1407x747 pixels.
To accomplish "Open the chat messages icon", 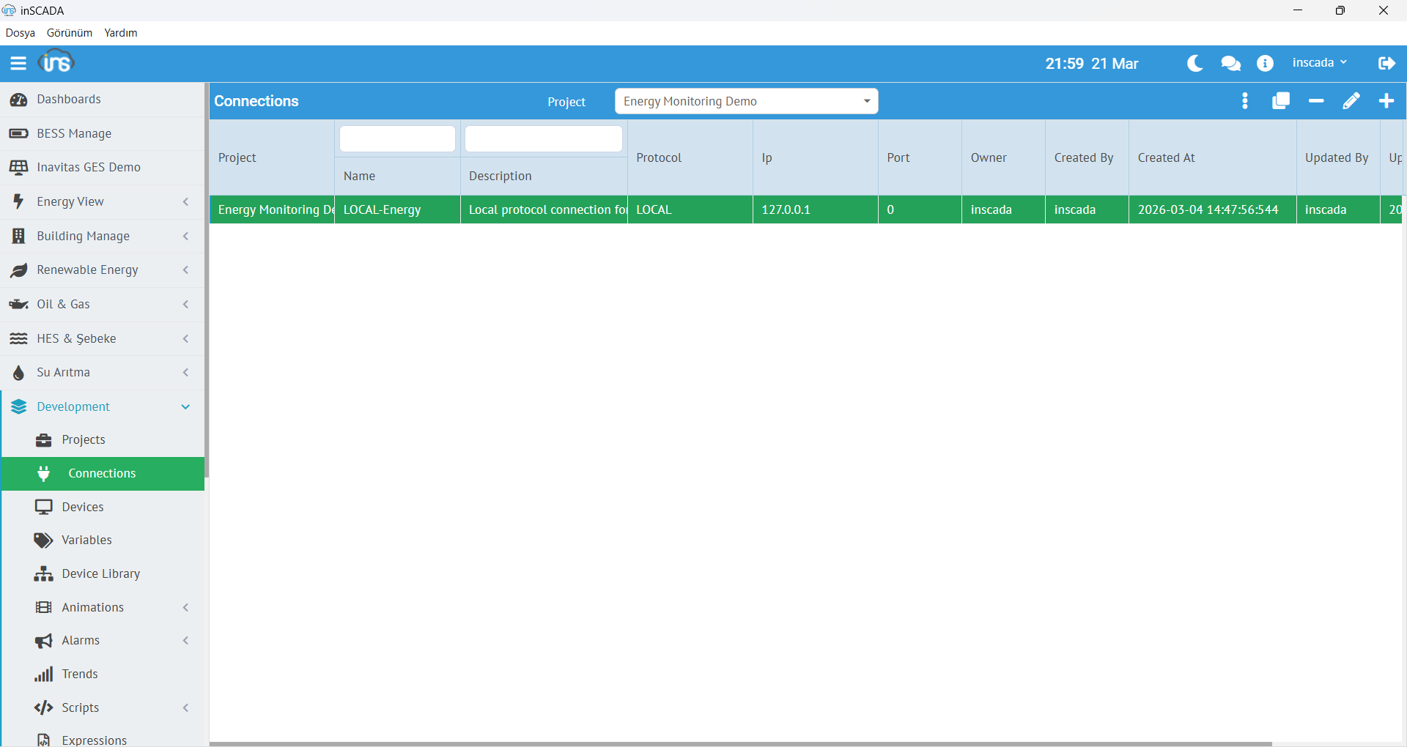I will [x=1230, y=64].
